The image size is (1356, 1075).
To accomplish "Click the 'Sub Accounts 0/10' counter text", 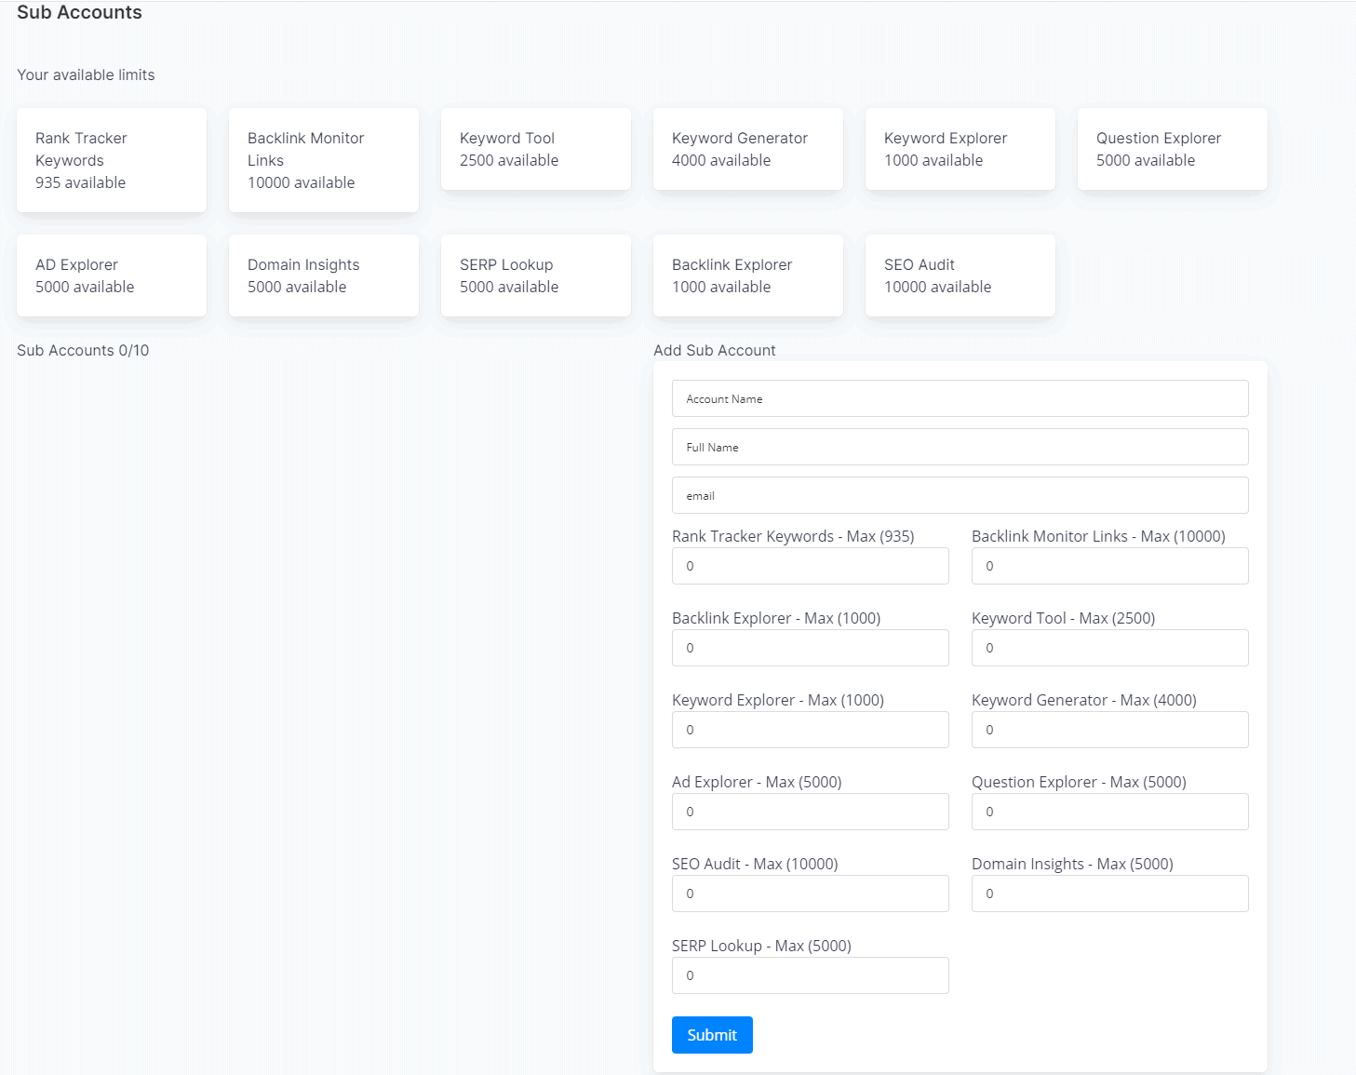I will click(83, 350).
